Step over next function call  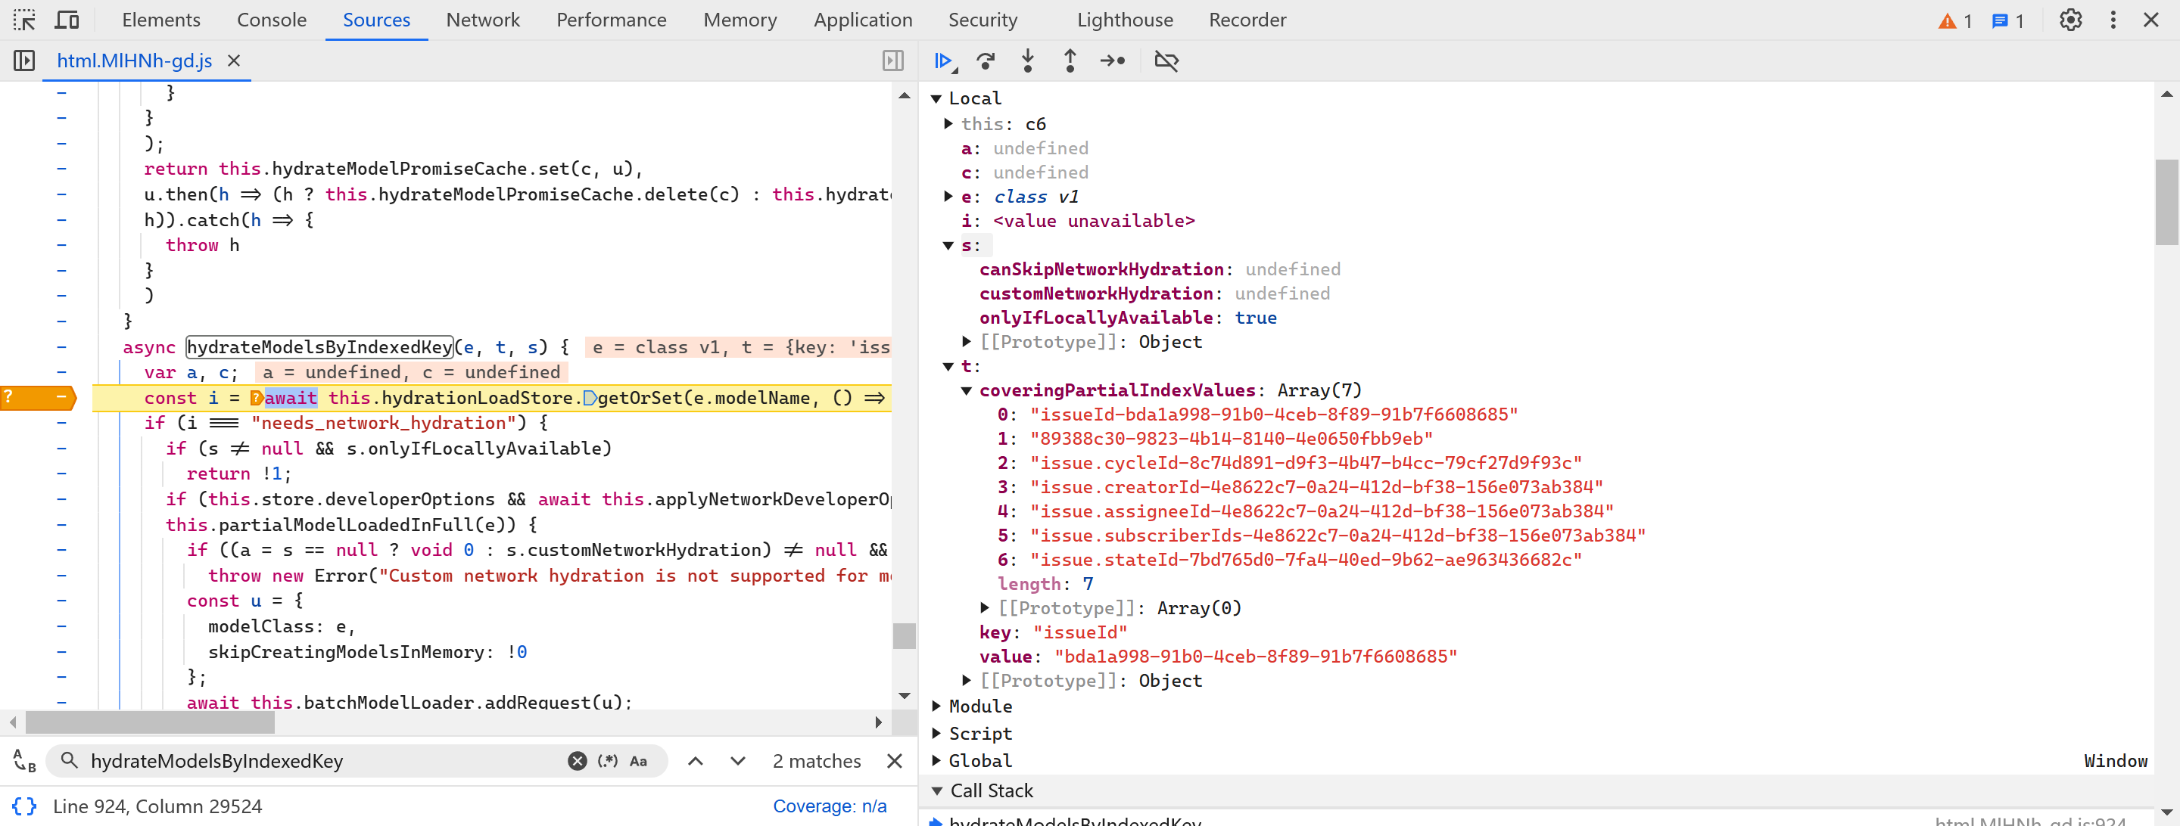pyautogui.click(x=985, y=61)
